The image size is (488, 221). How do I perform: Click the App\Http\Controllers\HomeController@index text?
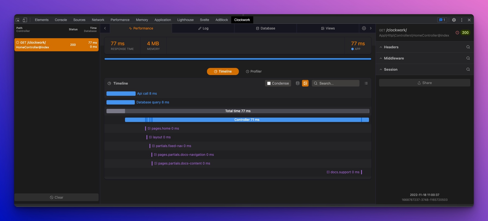click(414, 35)
